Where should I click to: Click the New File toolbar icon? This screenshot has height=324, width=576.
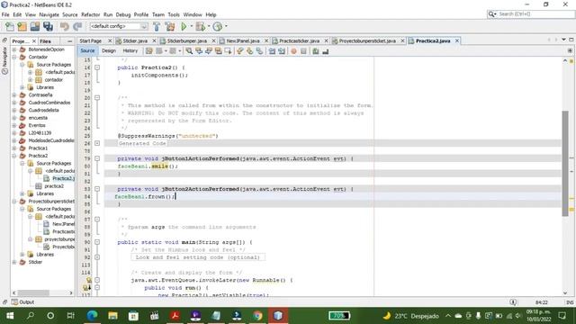[x=10, y=26]
